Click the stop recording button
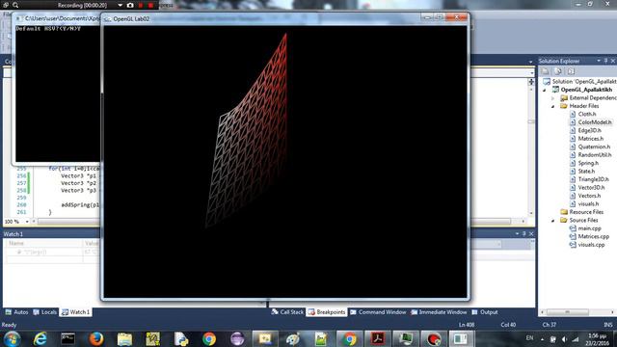 (x=151, y=5)
